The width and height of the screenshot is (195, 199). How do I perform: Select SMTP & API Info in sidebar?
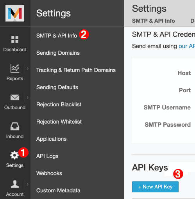point(57,36)
